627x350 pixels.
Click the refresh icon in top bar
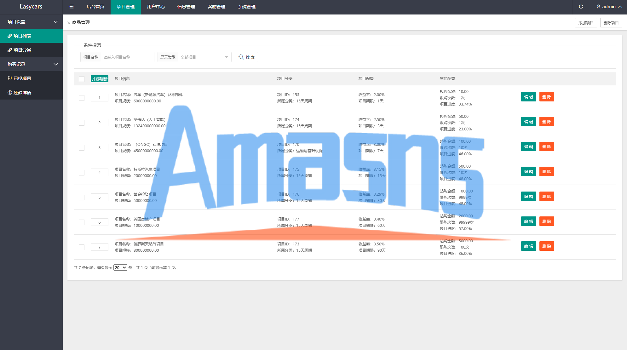click(x=581, y=7)
